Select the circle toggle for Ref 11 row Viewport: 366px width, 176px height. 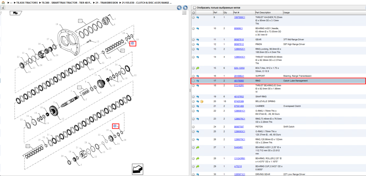pyautogui.click(x=193, y=39)
